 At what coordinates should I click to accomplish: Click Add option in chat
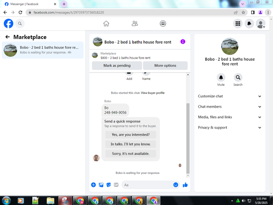point(129,76)
